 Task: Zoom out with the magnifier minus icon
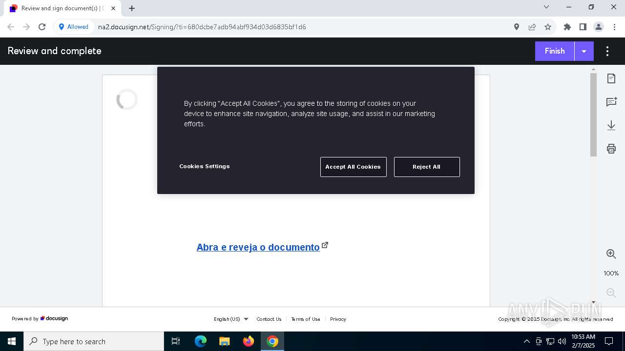(611, 292)
